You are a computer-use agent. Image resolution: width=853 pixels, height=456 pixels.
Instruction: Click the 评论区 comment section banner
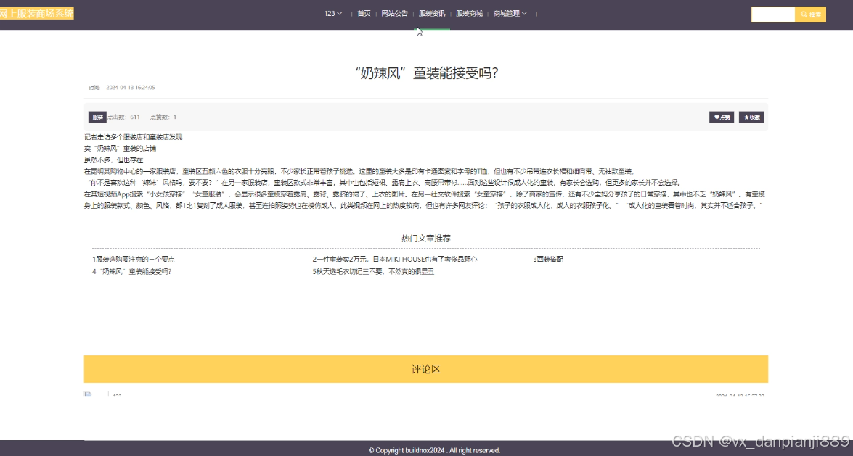point(426,369)
